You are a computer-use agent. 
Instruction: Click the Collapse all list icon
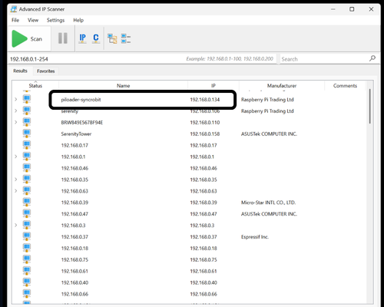coord(126,38)
